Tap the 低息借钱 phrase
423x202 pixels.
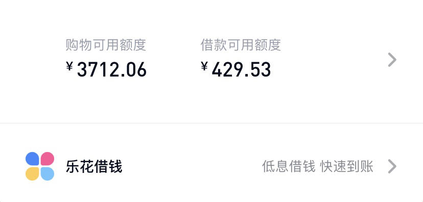(x=289, y=166)
